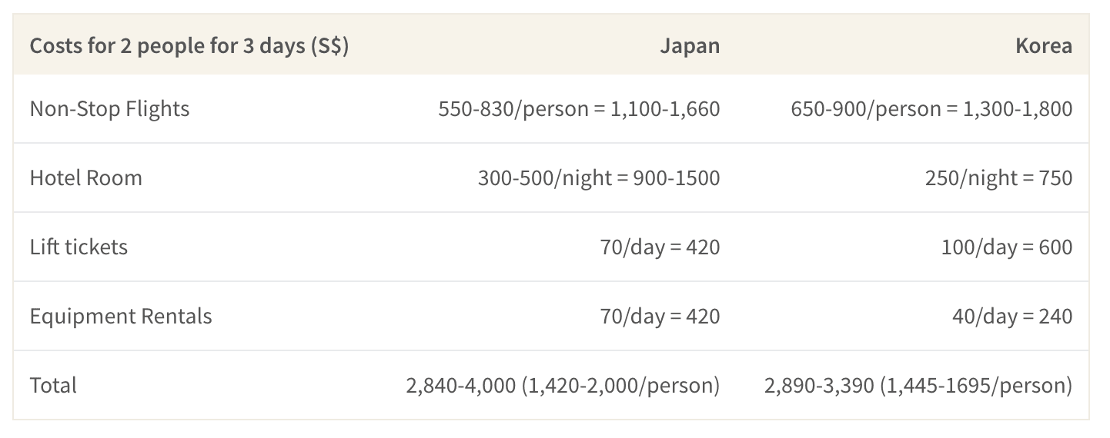Click Japan hotel 300-500/night cell
Image resolution: width=1110 pixels, height=438 pixels.
click(599, 178)
